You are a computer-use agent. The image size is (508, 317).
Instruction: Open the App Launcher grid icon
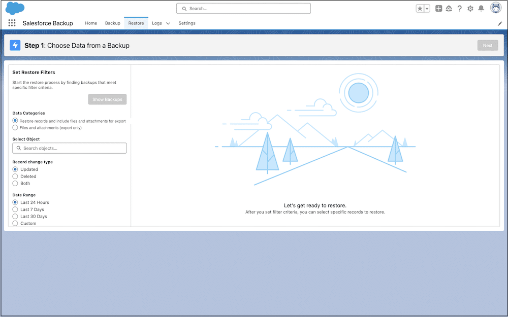(12, 23)
